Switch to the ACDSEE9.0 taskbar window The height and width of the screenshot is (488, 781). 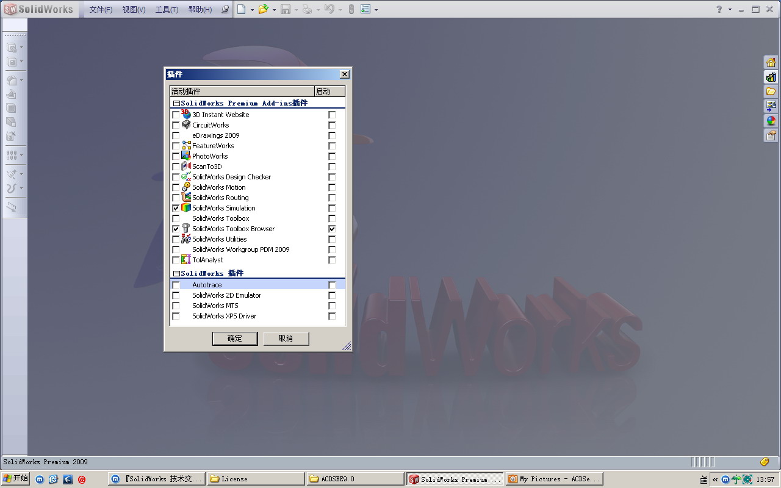click(356, 479)
